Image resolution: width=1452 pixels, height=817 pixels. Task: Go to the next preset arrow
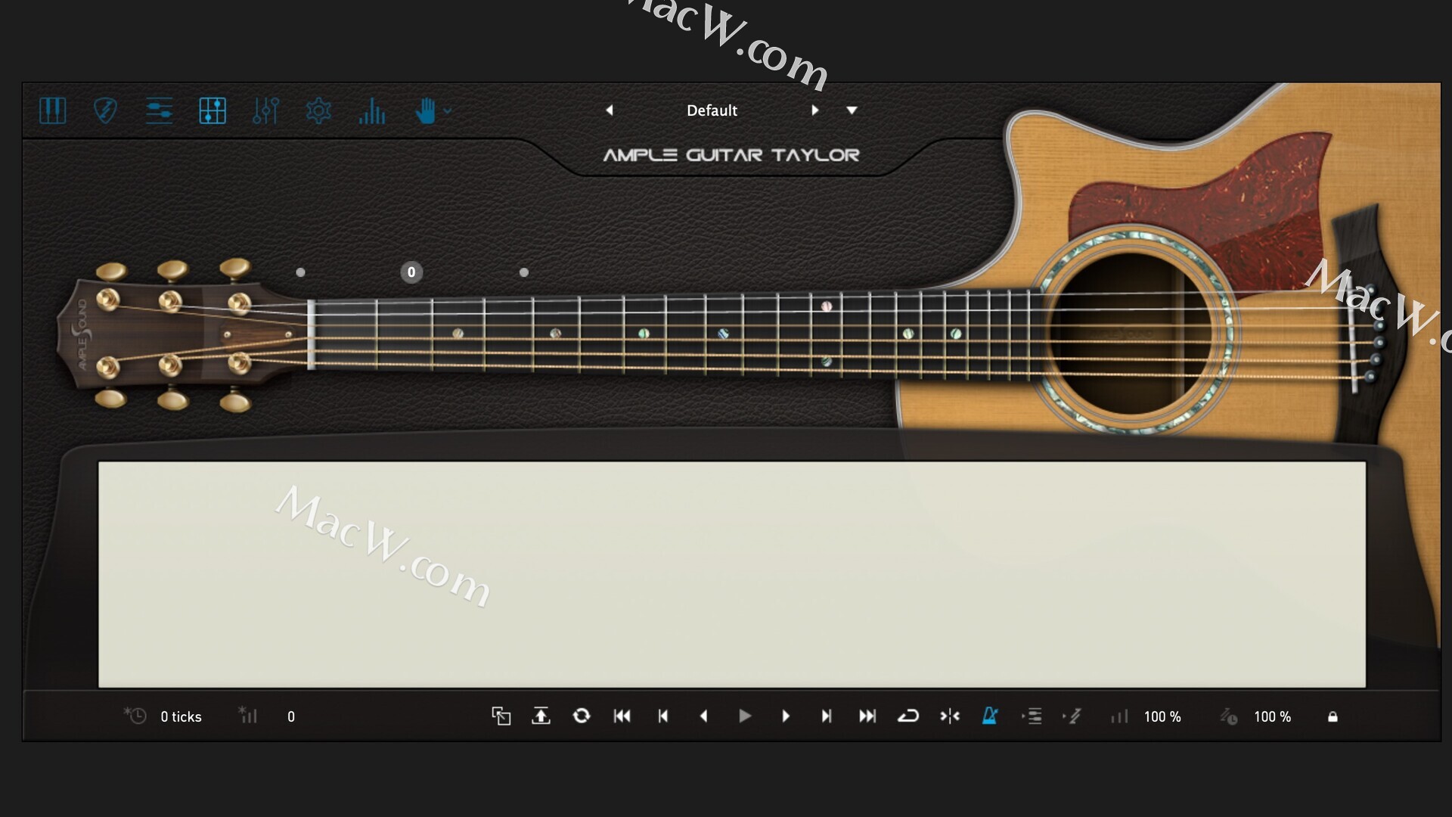[x=814, y=110]
